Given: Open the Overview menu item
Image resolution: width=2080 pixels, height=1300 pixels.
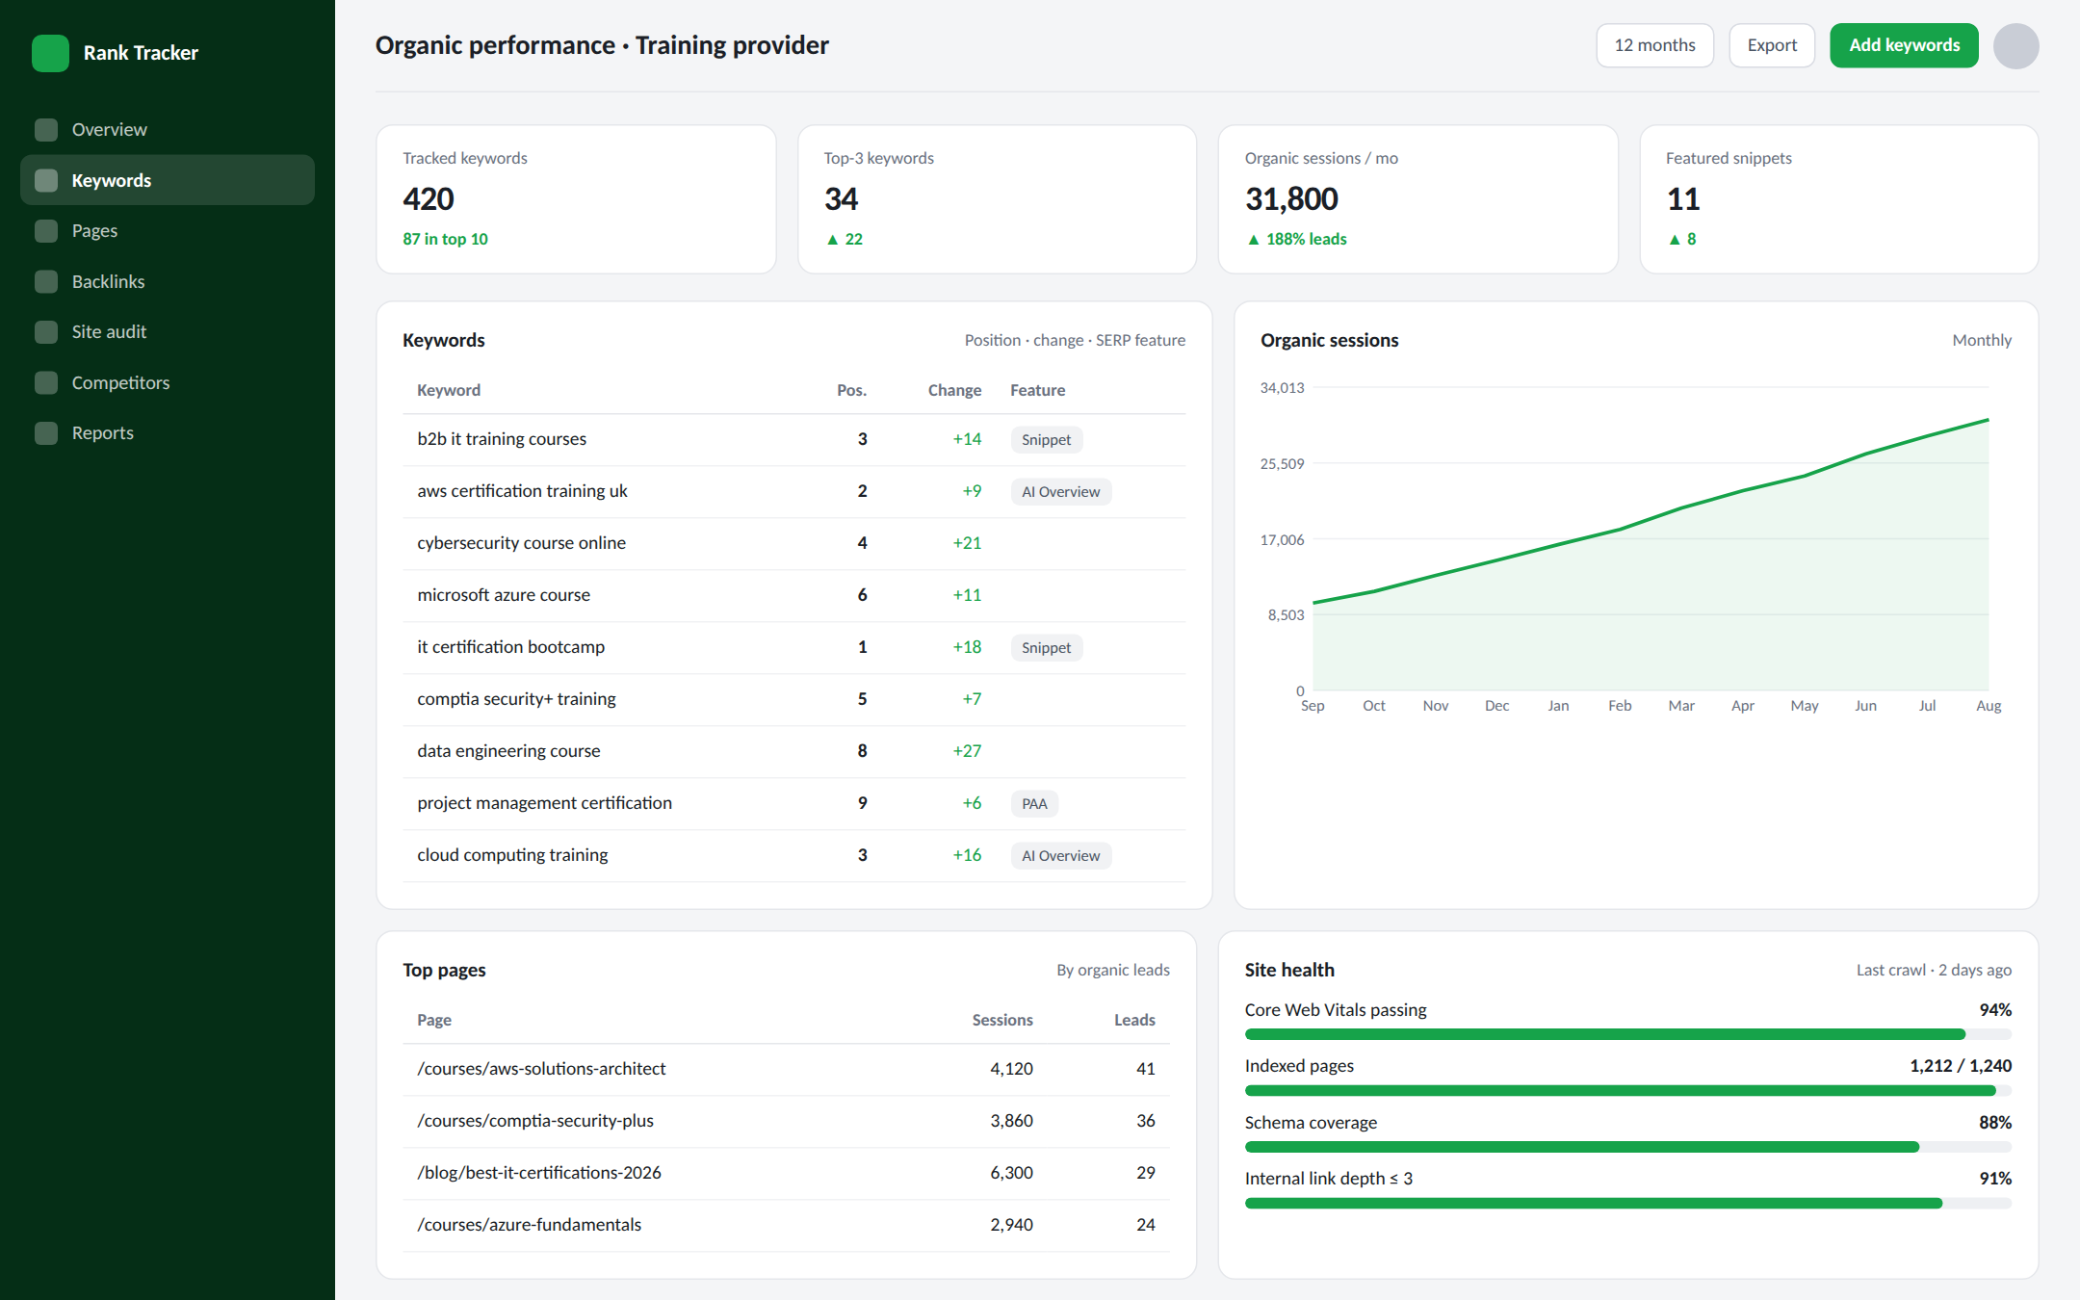Looking at the screenshot, I should coord(168,129).
